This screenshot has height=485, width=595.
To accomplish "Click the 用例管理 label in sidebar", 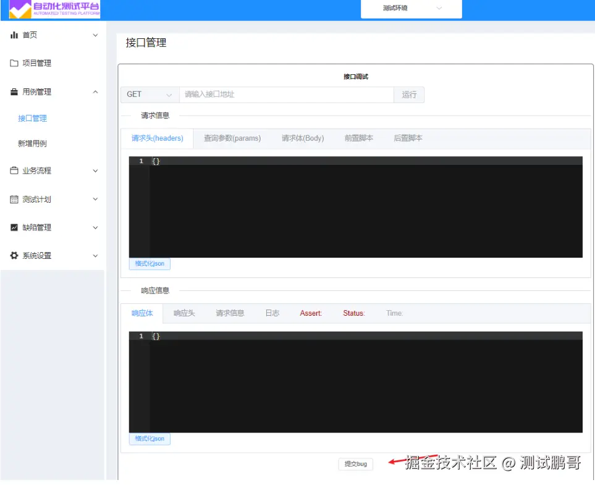I will [37, 92].
